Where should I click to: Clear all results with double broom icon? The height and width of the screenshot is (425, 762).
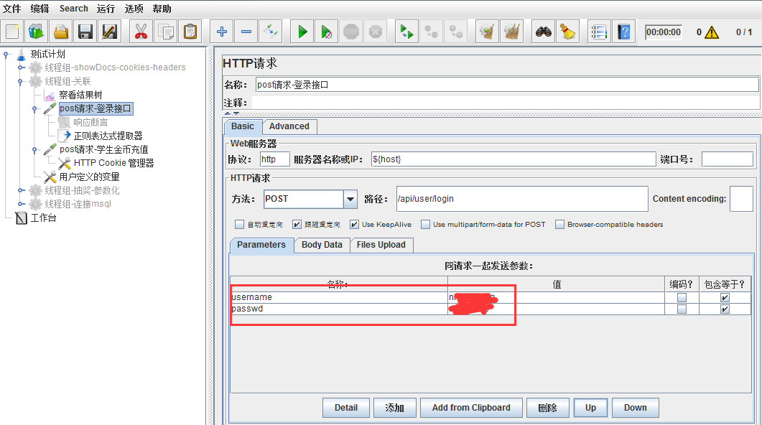tap(512, 32)
